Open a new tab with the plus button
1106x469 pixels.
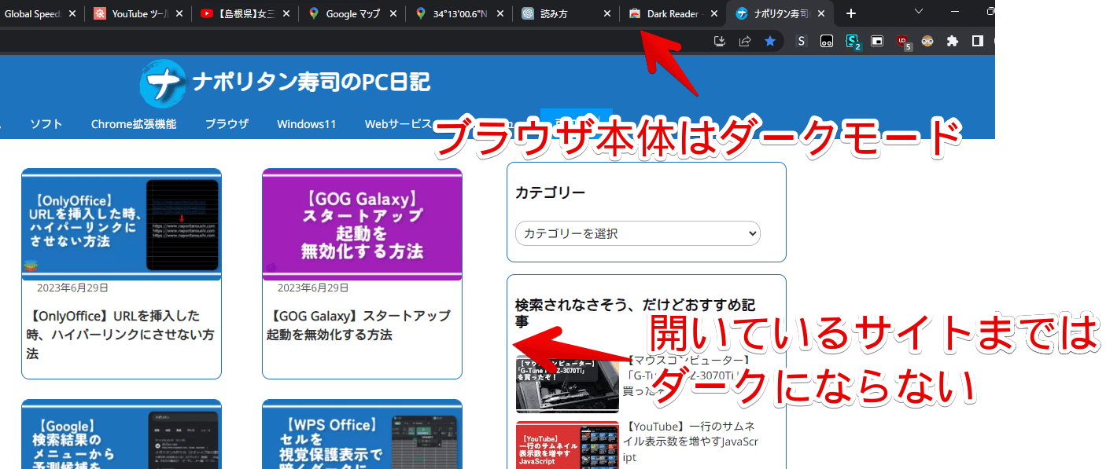[850, 14]
